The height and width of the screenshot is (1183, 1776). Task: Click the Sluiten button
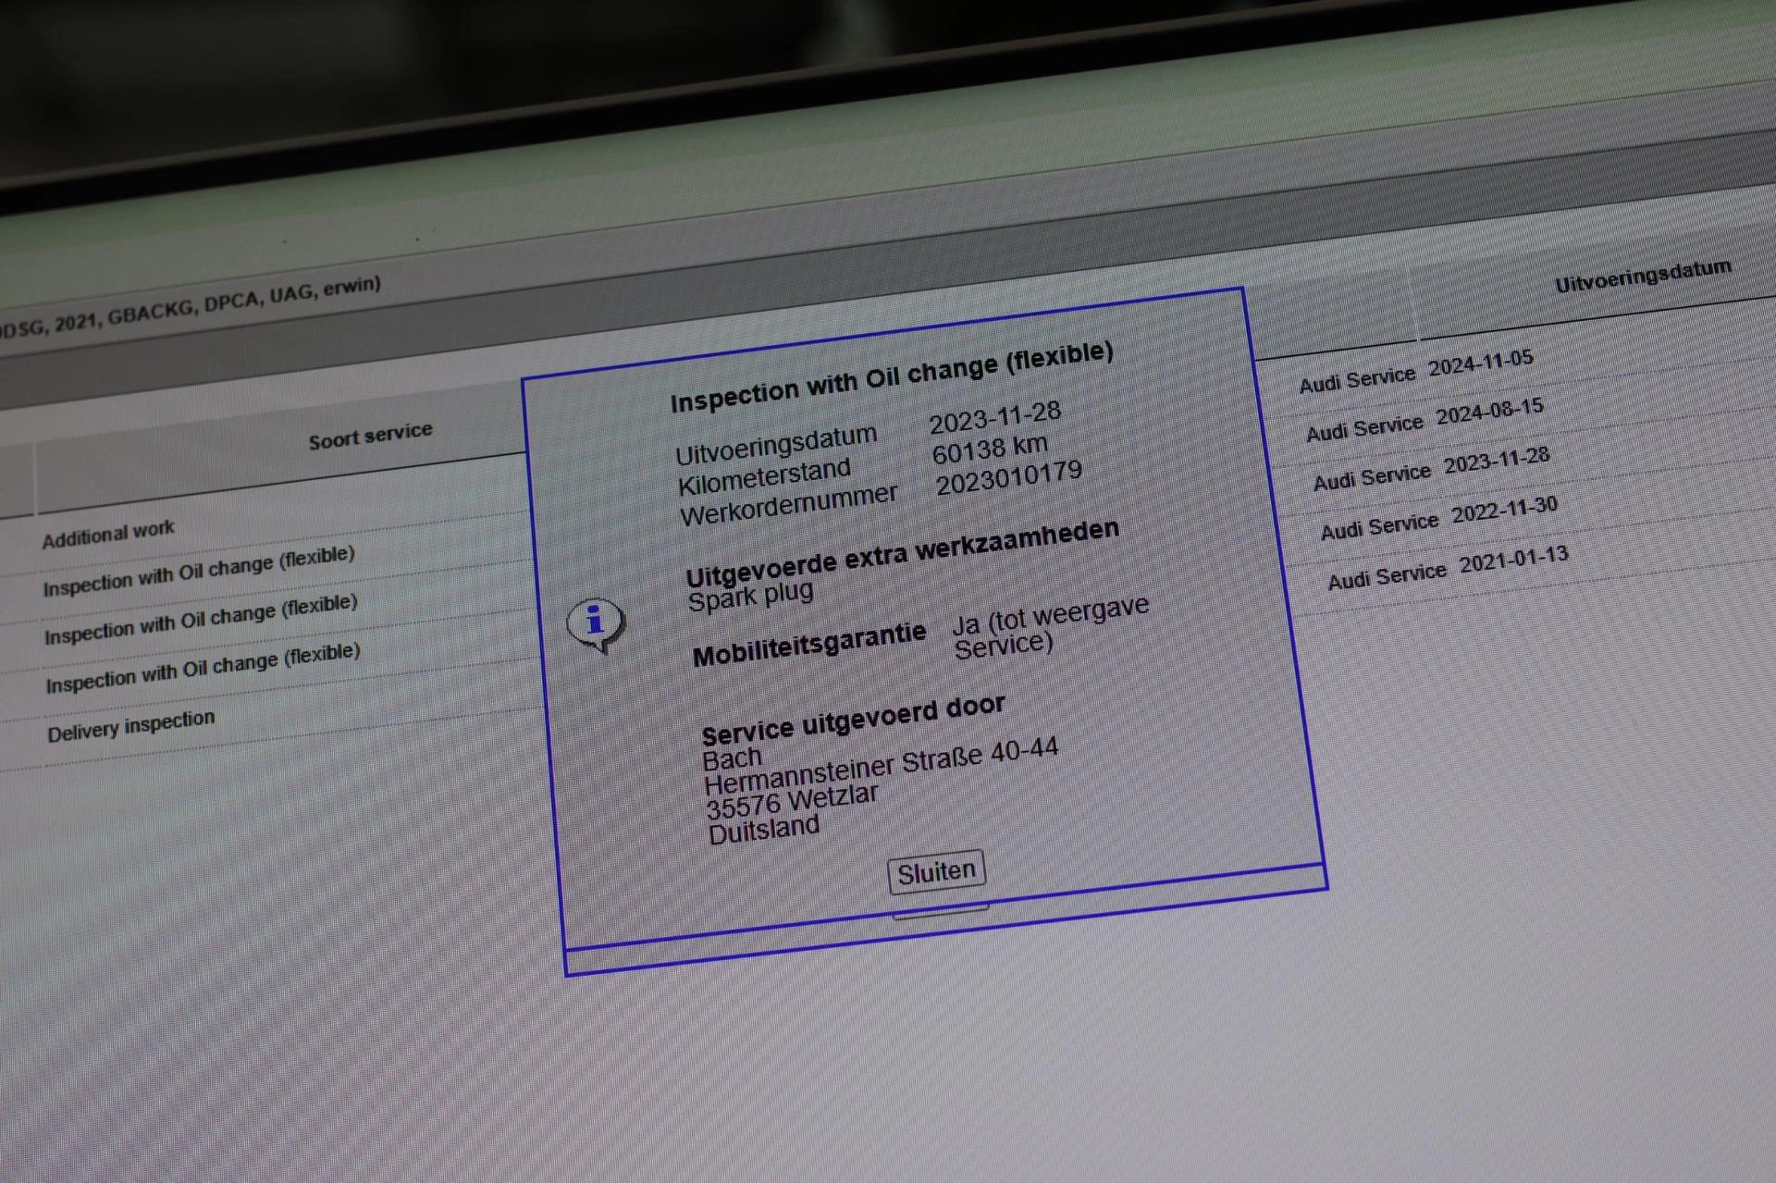[936, 871]
